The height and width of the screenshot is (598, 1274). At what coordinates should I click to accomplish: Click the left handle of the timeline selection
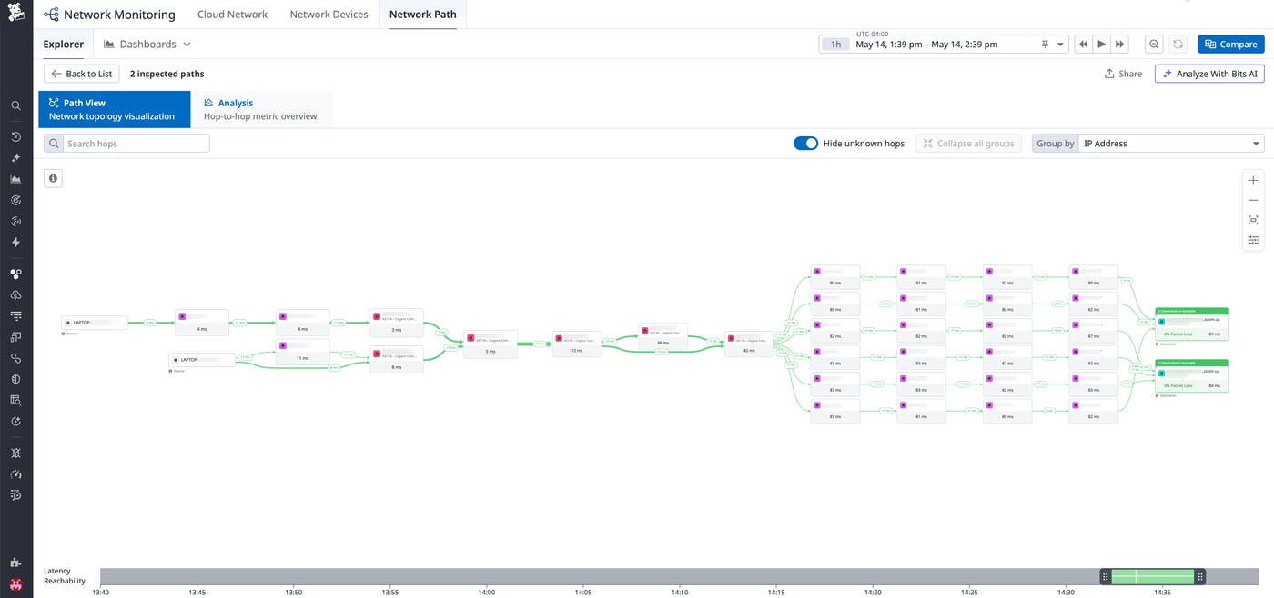tap(1106, 576)
